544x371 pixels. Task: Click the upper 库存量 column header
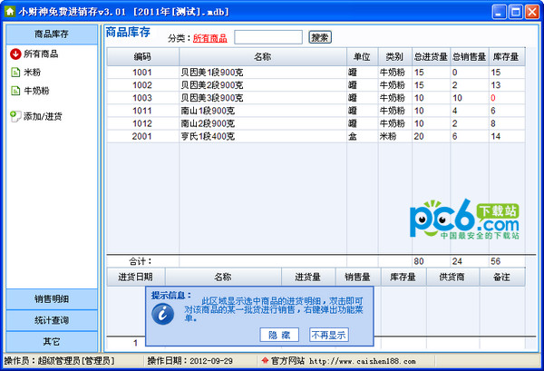pyautogui.click(x=507, y=56)
